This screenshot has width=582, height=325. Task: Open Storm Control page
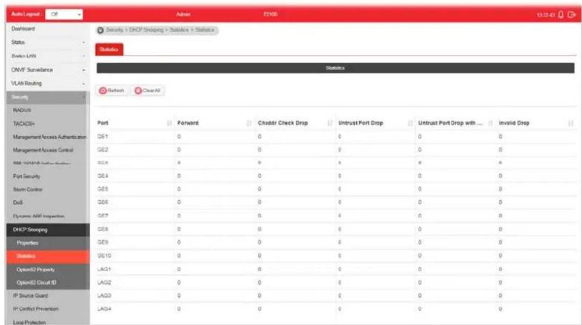48,189
